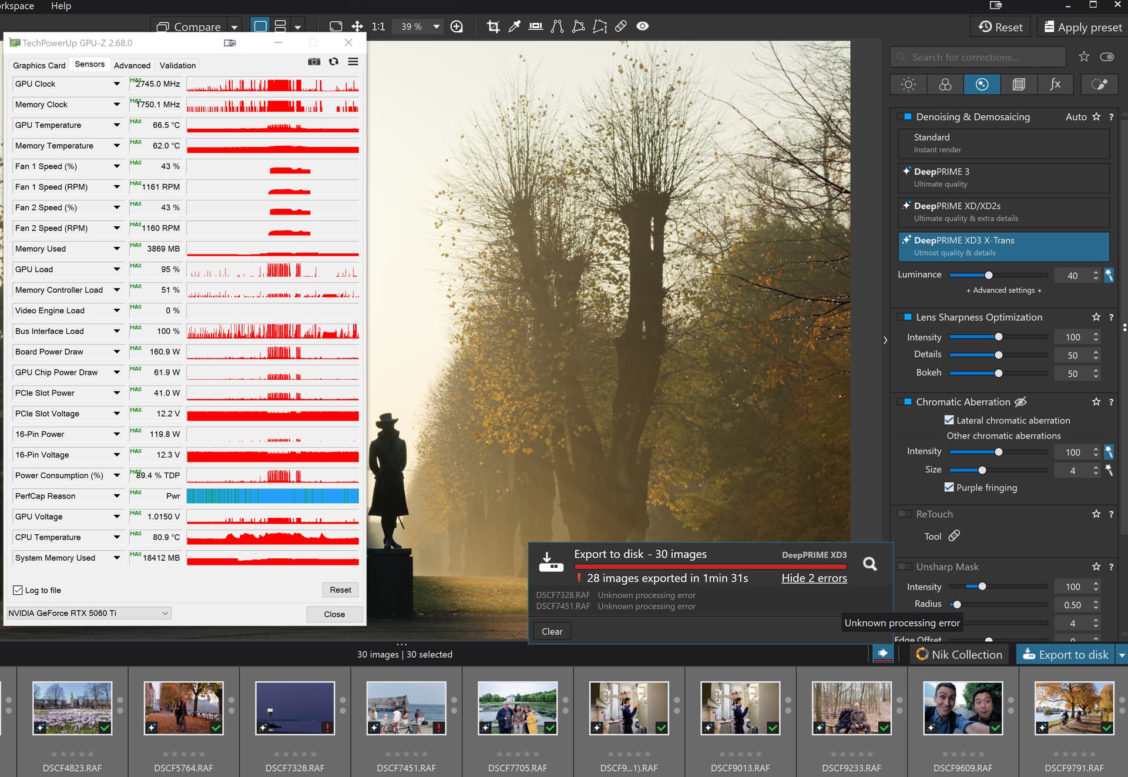Open NVIDIA GeForce RTX 5060 Ti dropdown
Viewport: 1128px width, 777px height.
(x=88, y=613)
